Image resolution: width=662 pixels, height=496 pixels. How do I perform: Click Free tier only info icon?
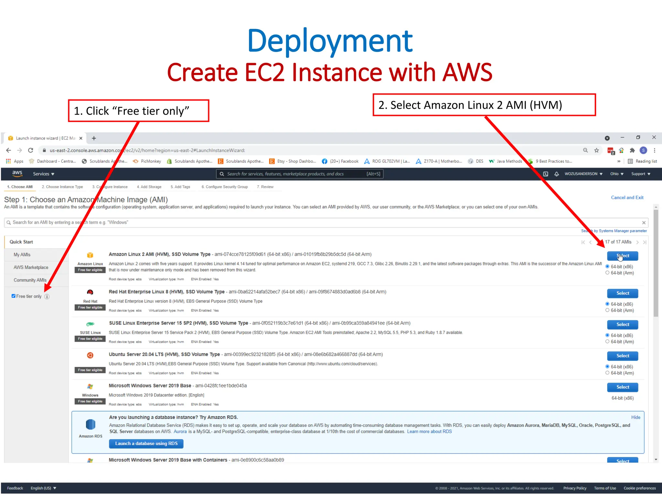47,296
